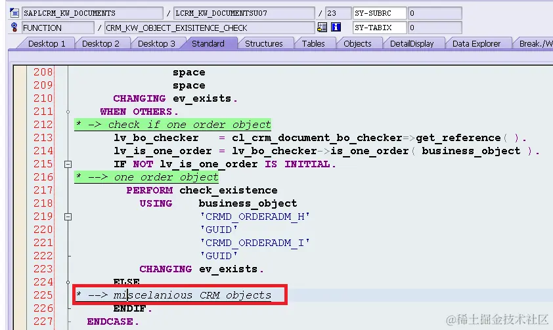Click line number 225 in the margin

pos(43,295)
